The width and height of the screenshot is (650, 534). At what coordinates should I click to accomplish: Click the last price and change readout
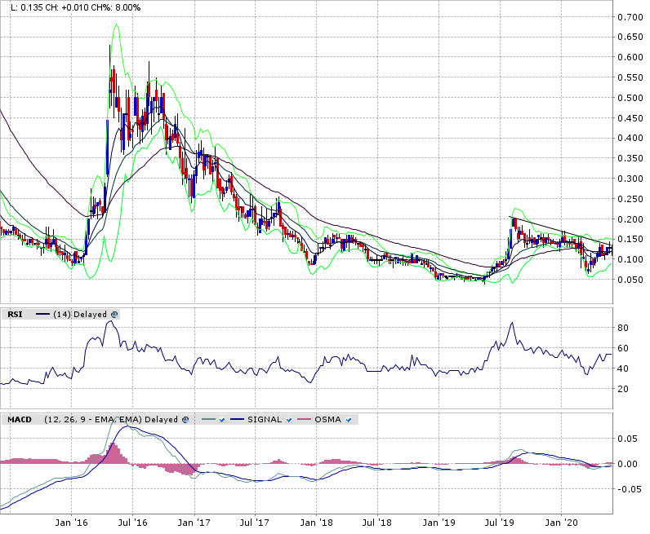pos(75,7)
